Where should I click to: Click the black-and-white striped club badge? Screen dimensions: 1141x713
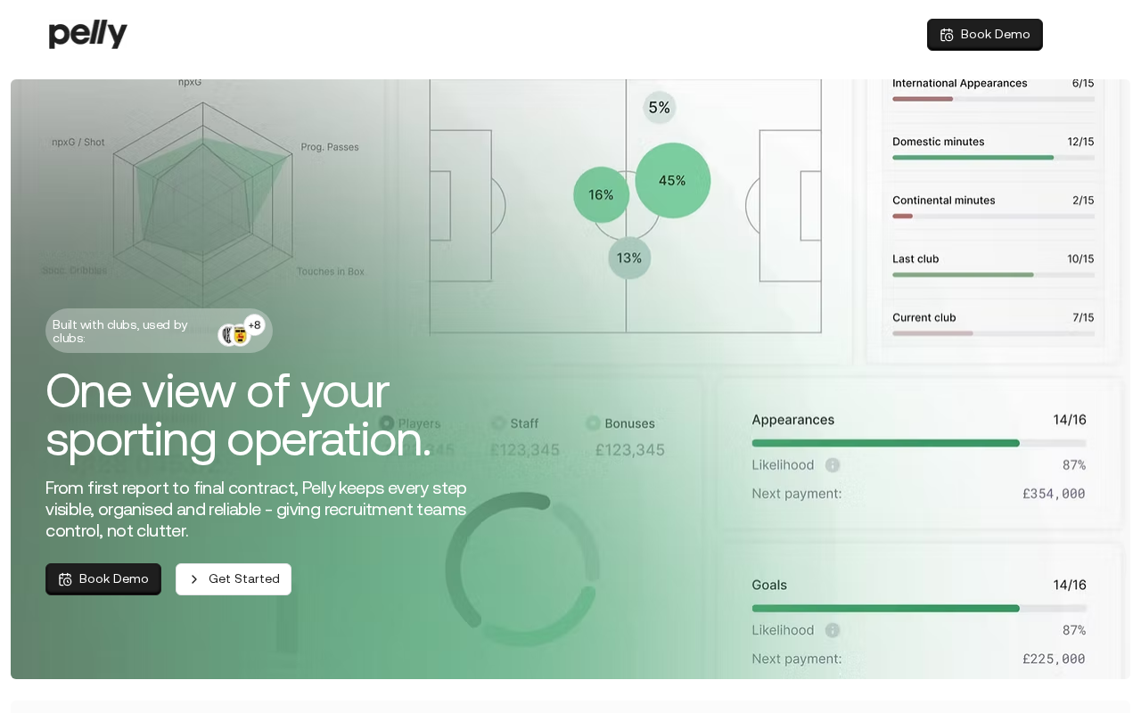pos(227,335)
